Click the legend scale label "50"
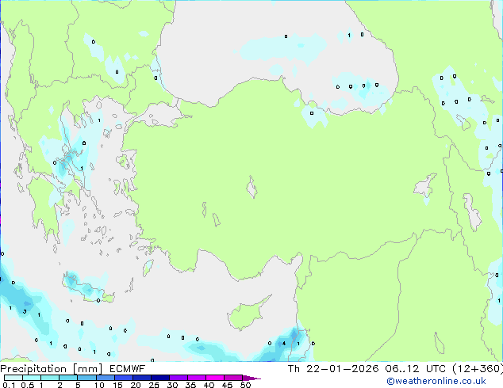503x388 pixels. (245, 385)
